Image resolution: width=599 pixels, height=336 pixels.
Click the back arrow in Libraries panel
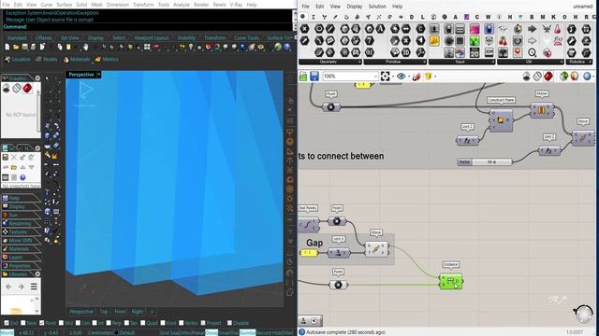point(8,287)
